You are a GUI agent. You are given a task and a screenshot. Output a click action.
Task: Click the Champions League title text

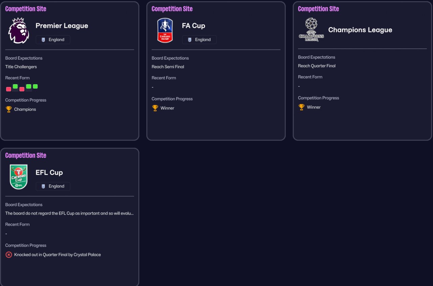click(360, 30)
